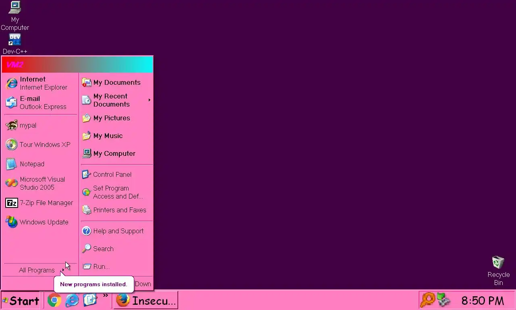The height and width of the screenshot is (310, 516).
Task: Select the My Computer desktop icon
Action: pos(15,16)
